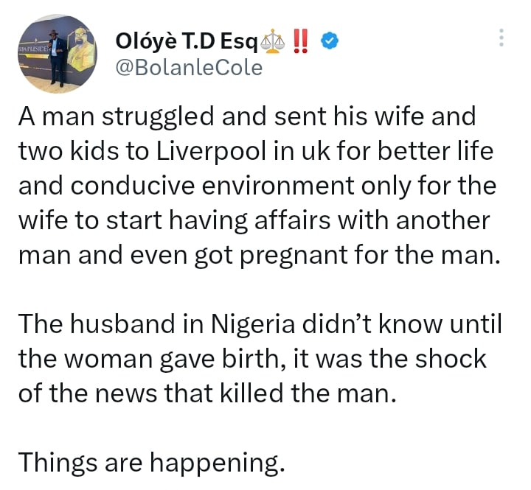Click the phrase "two kids" in the tweet
Image resolution: width=531 pixels, height=490 pixels.
tap(62, 153)
